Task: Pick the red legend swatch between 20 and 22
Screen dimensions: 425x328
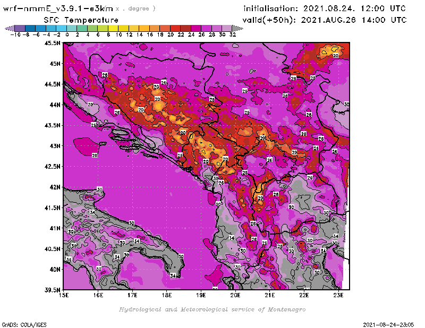Action: [x=175, y=29]
